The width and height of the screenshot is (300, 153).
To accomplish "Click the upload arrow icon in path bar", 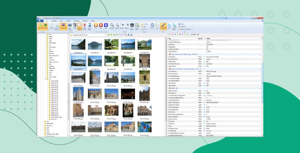I will [132, 35].
